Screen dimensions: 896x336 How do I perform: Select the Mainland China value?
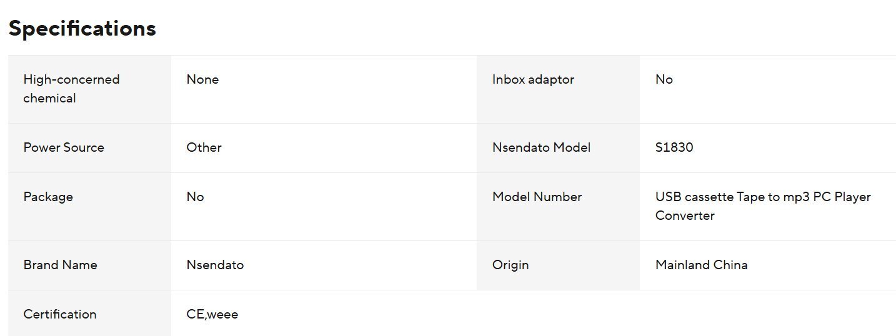701,265
